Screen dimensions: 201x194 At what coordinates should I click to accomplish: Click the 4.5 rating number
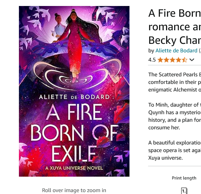point(152,60)
